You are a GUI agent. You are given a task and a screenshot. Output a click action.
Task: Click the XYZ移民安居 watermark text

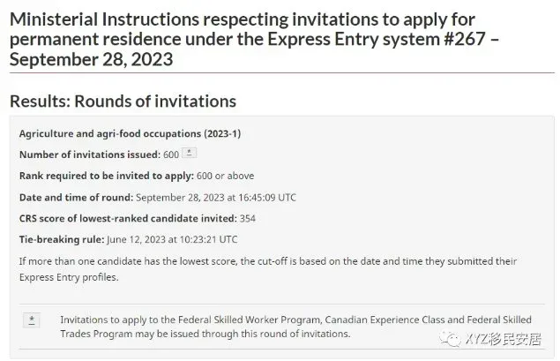click(x=504, y=339)
